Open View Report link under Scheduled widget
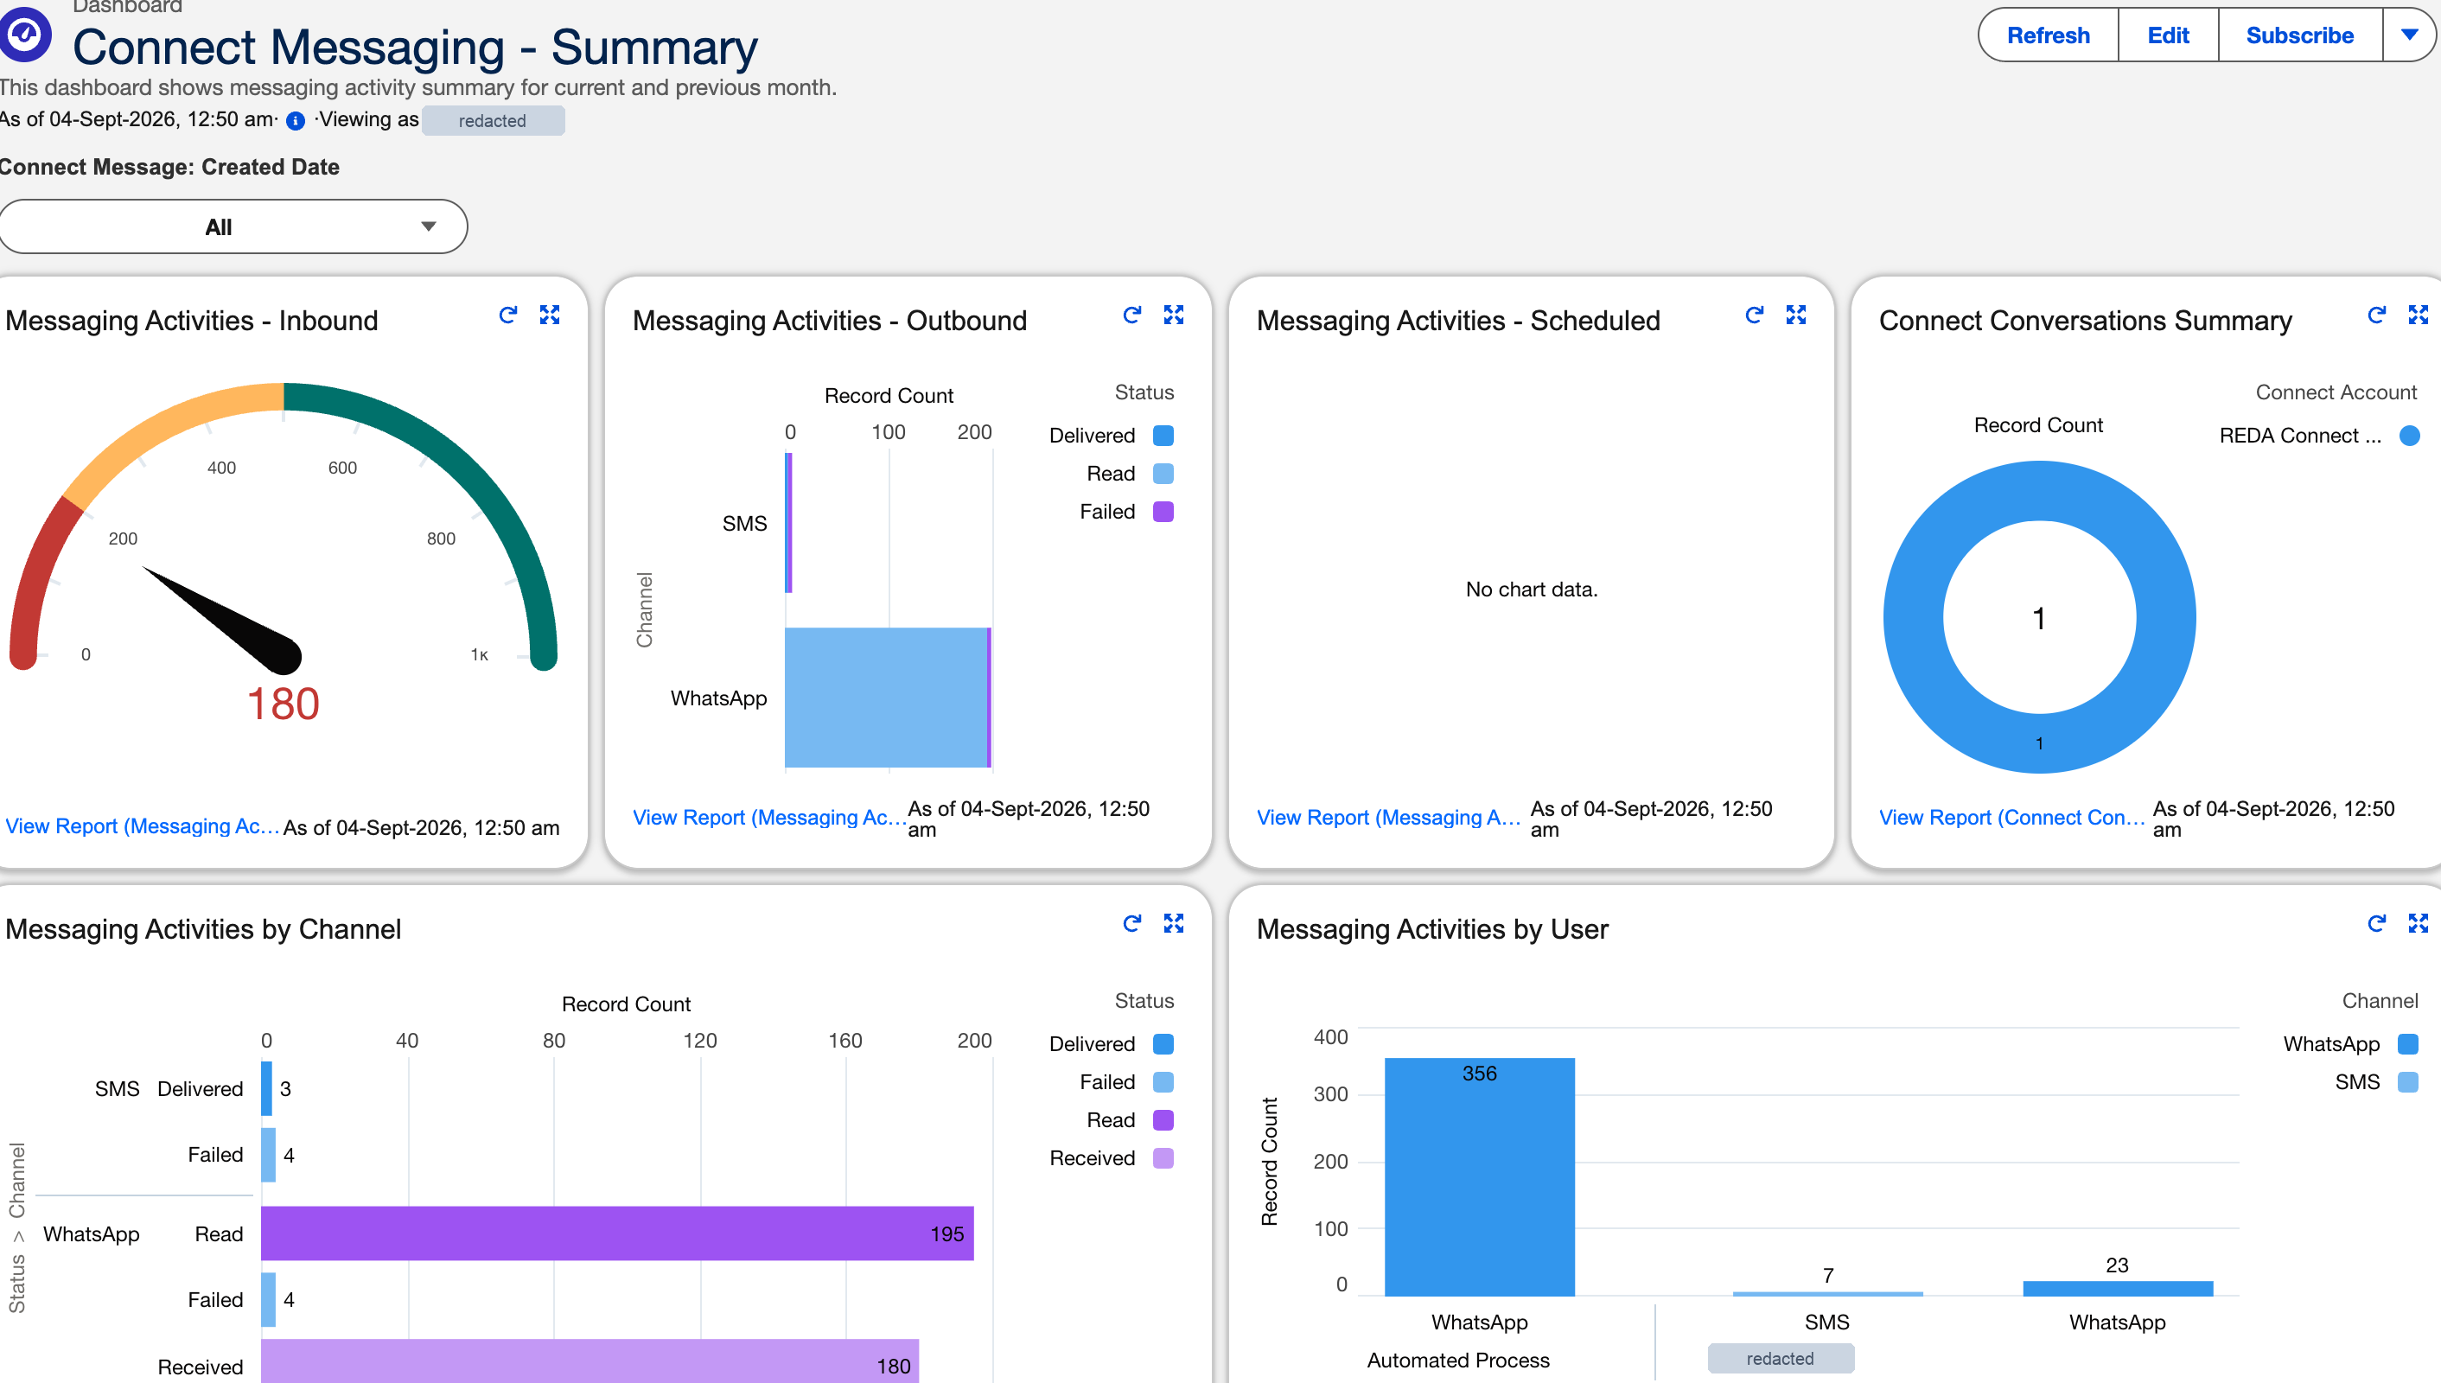 tap(1388, 818)
